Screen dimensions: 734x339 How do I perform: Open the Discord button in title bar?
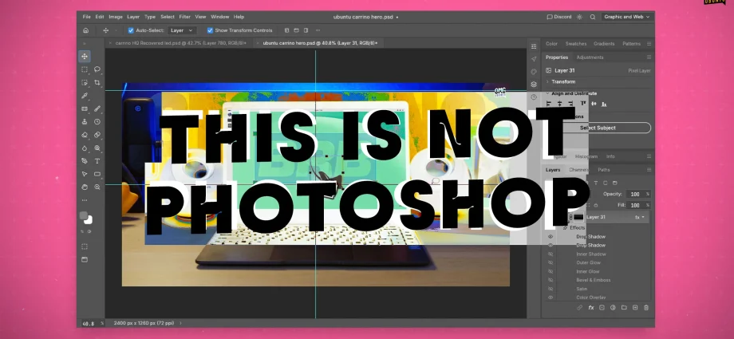pyautogui.click(x=559, y=17)
